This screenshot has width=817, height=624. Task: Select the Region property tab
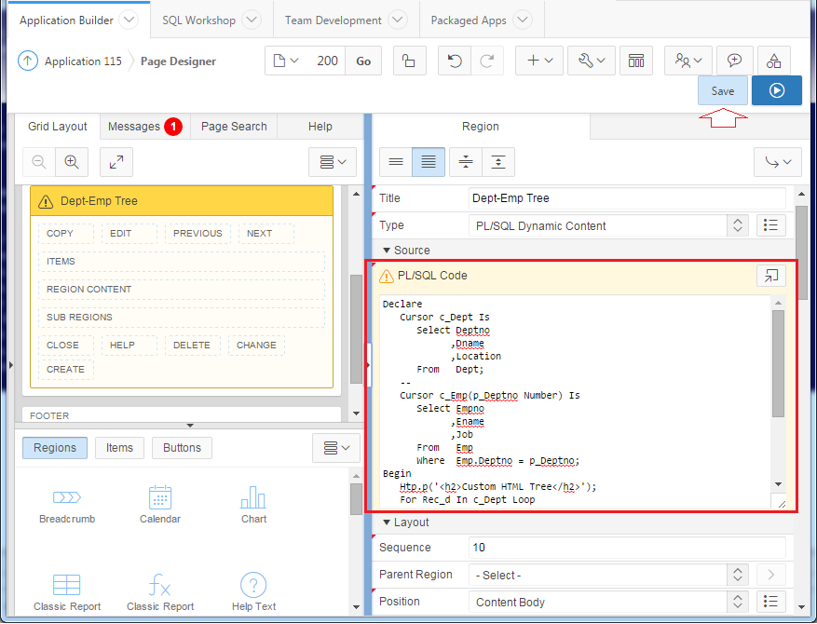[x=481, y=127]
